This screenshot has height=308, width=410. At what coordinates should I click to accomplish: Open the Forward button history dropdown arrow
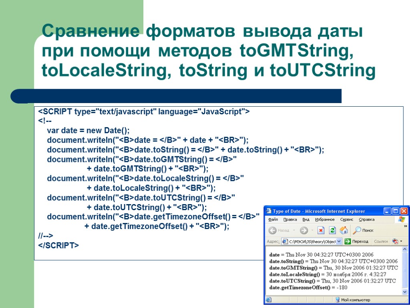pos(312,231)
